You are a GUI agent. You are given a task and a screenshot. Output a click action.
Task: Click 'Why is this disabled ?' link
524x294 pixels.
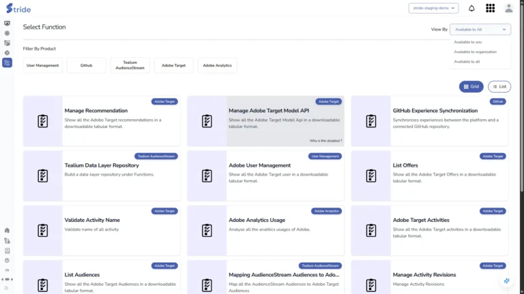[326, 141]
